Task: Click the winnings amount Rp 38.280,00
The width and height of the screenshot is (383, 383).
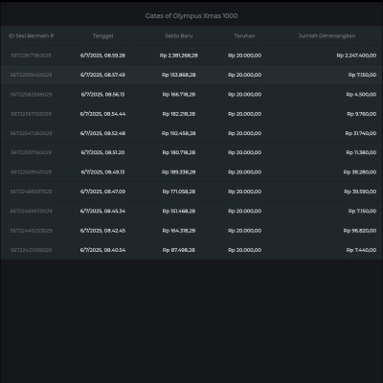Action: [x=360, y=172]
